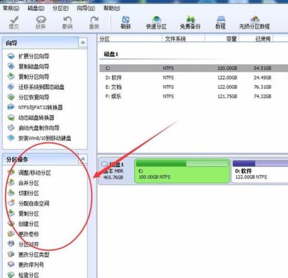Viewport: 288px width, 278px height.
Task: Select 调整/移动分区 operation
Action: point(29,173)
